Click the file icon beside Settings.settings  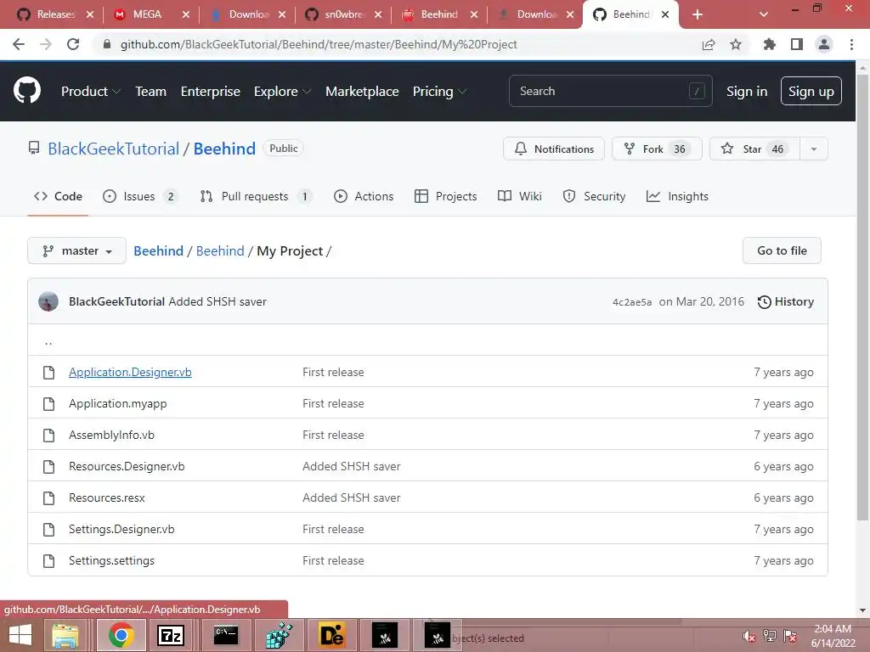coord(48,560)
